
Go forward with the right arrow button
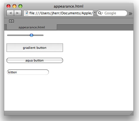coord(18,13)
